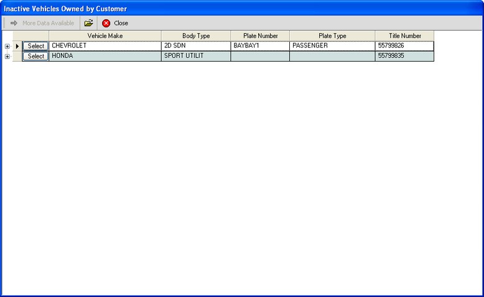Click the Plate Number column header

(260, 36)
